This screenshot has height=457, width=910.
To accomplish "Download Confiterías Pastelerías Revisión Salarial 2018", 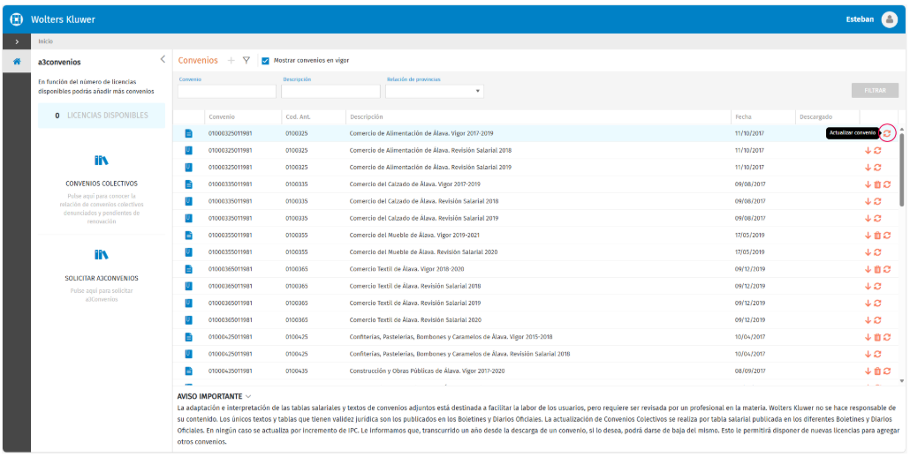I will [868, 354].
